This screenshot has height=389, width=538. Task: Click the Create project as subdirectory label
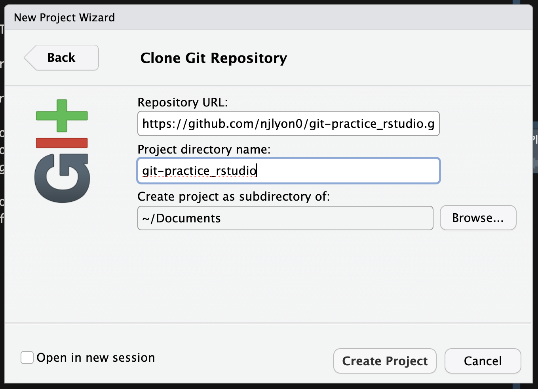pos(234,196)
